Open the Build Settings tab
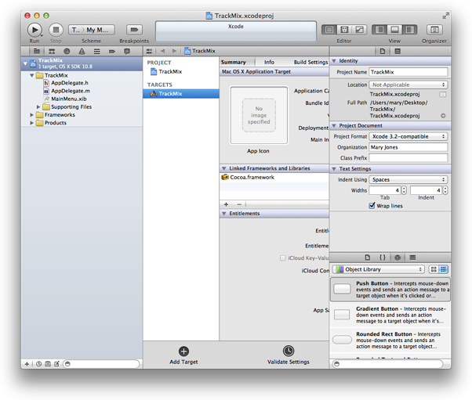Screen dimensions: 472x400 pyautogui.click(x=310, y=62)
